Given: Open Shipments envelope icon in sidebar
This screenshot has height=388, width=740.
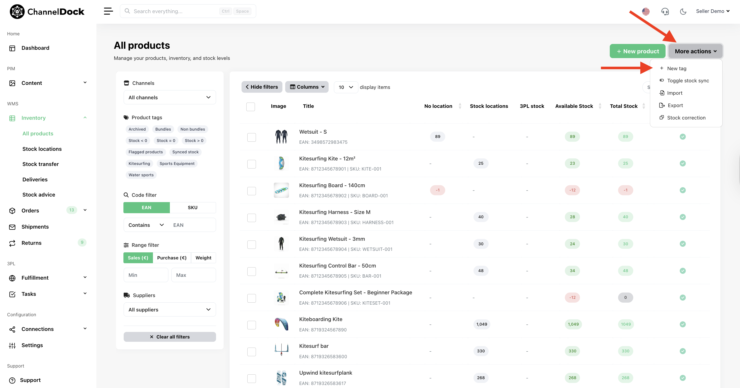Looking at the screenshot, I should point(12,227).
